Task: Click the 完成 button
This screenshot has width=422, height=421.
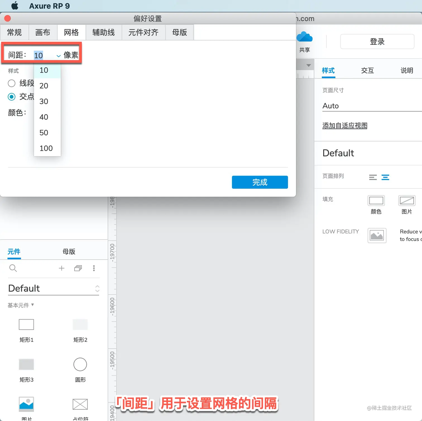Action: click(260, 182)
